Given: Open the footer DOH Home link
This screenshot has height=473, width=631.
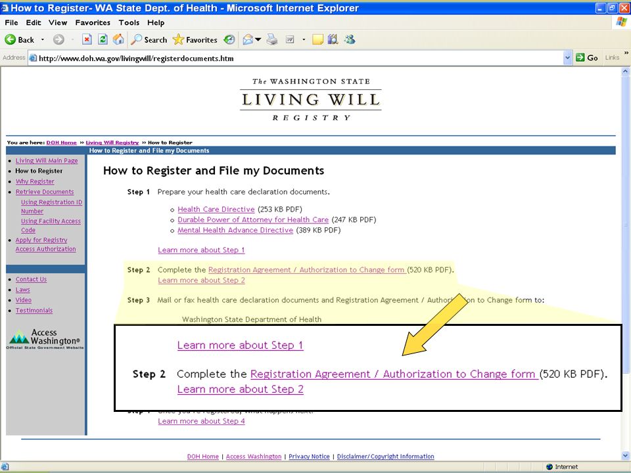Looking at the screenshot, I should tap(203, 457).
